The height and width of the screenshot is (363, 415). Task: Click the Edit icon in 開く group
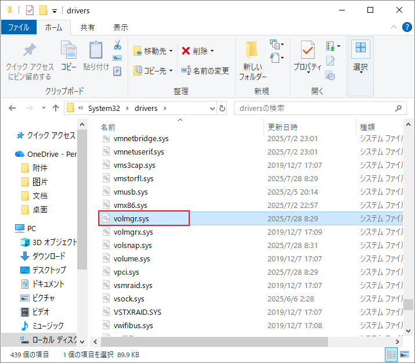(330, 61)
